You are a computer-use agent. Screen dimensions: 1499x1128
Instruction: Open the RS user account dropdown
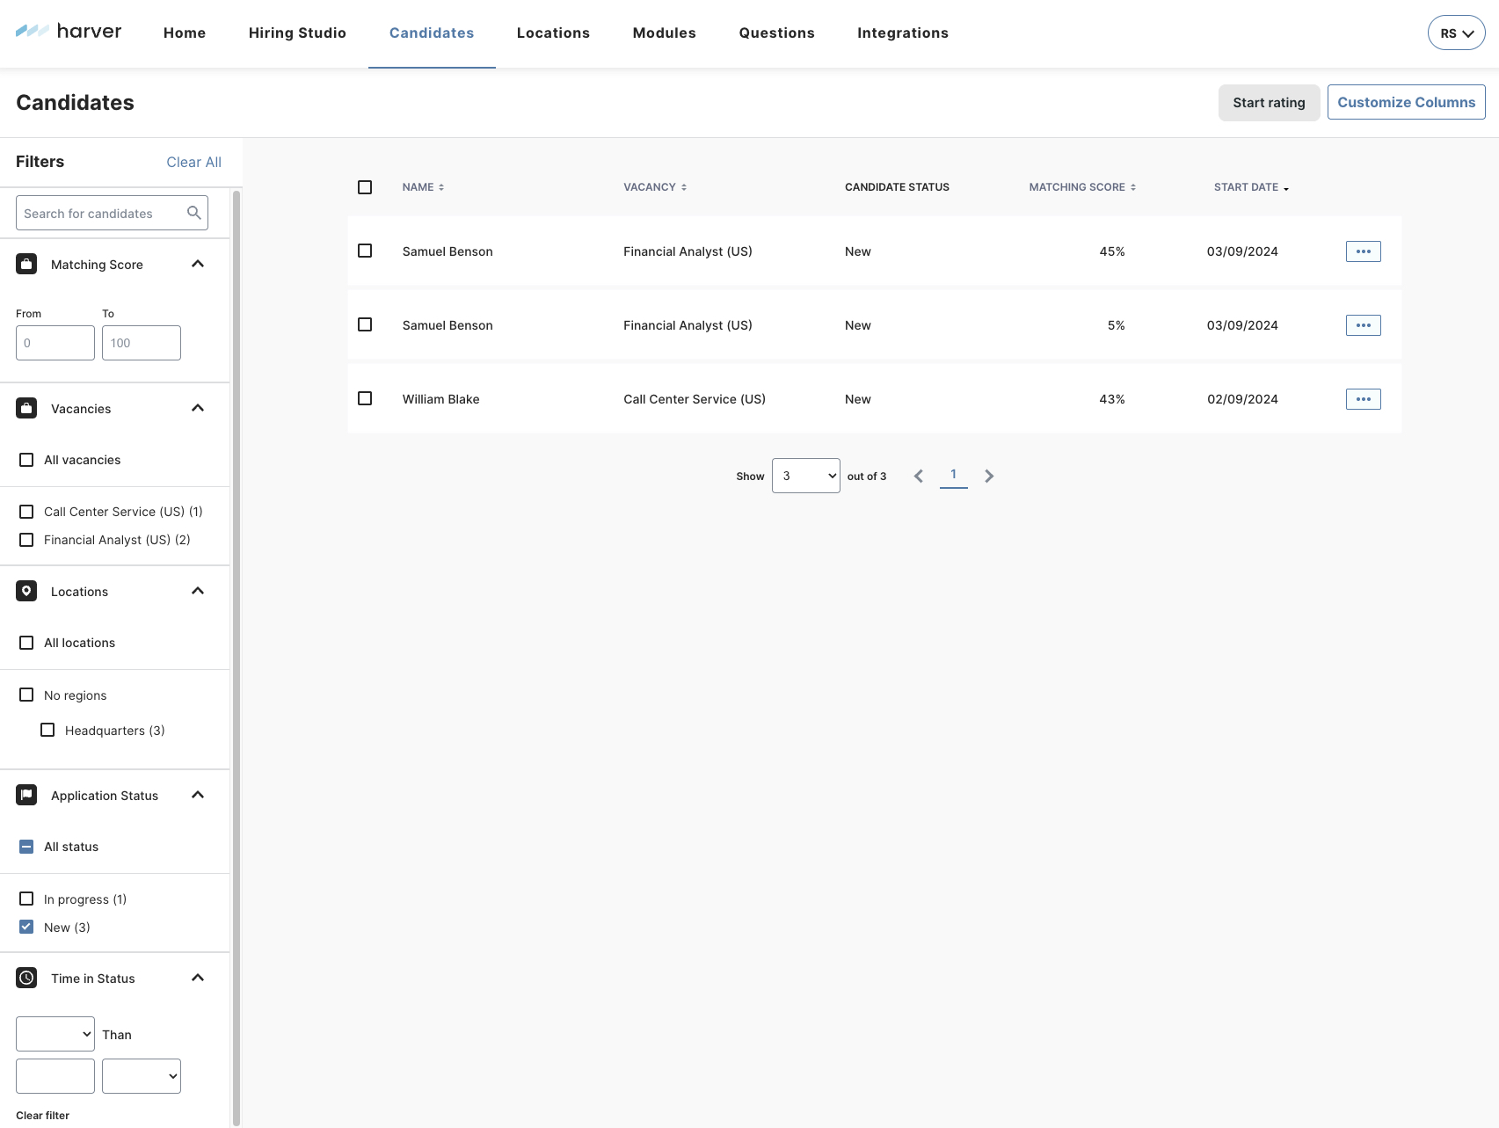click(1456, 33)
